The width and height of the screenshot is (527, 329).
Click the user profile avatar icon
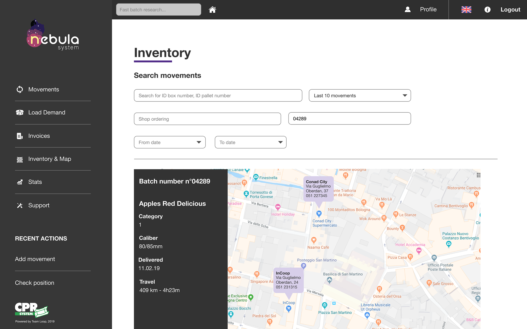click(408, 10)
